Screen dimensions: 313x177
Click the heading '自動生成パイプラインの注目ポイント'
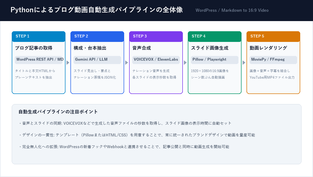58,112
